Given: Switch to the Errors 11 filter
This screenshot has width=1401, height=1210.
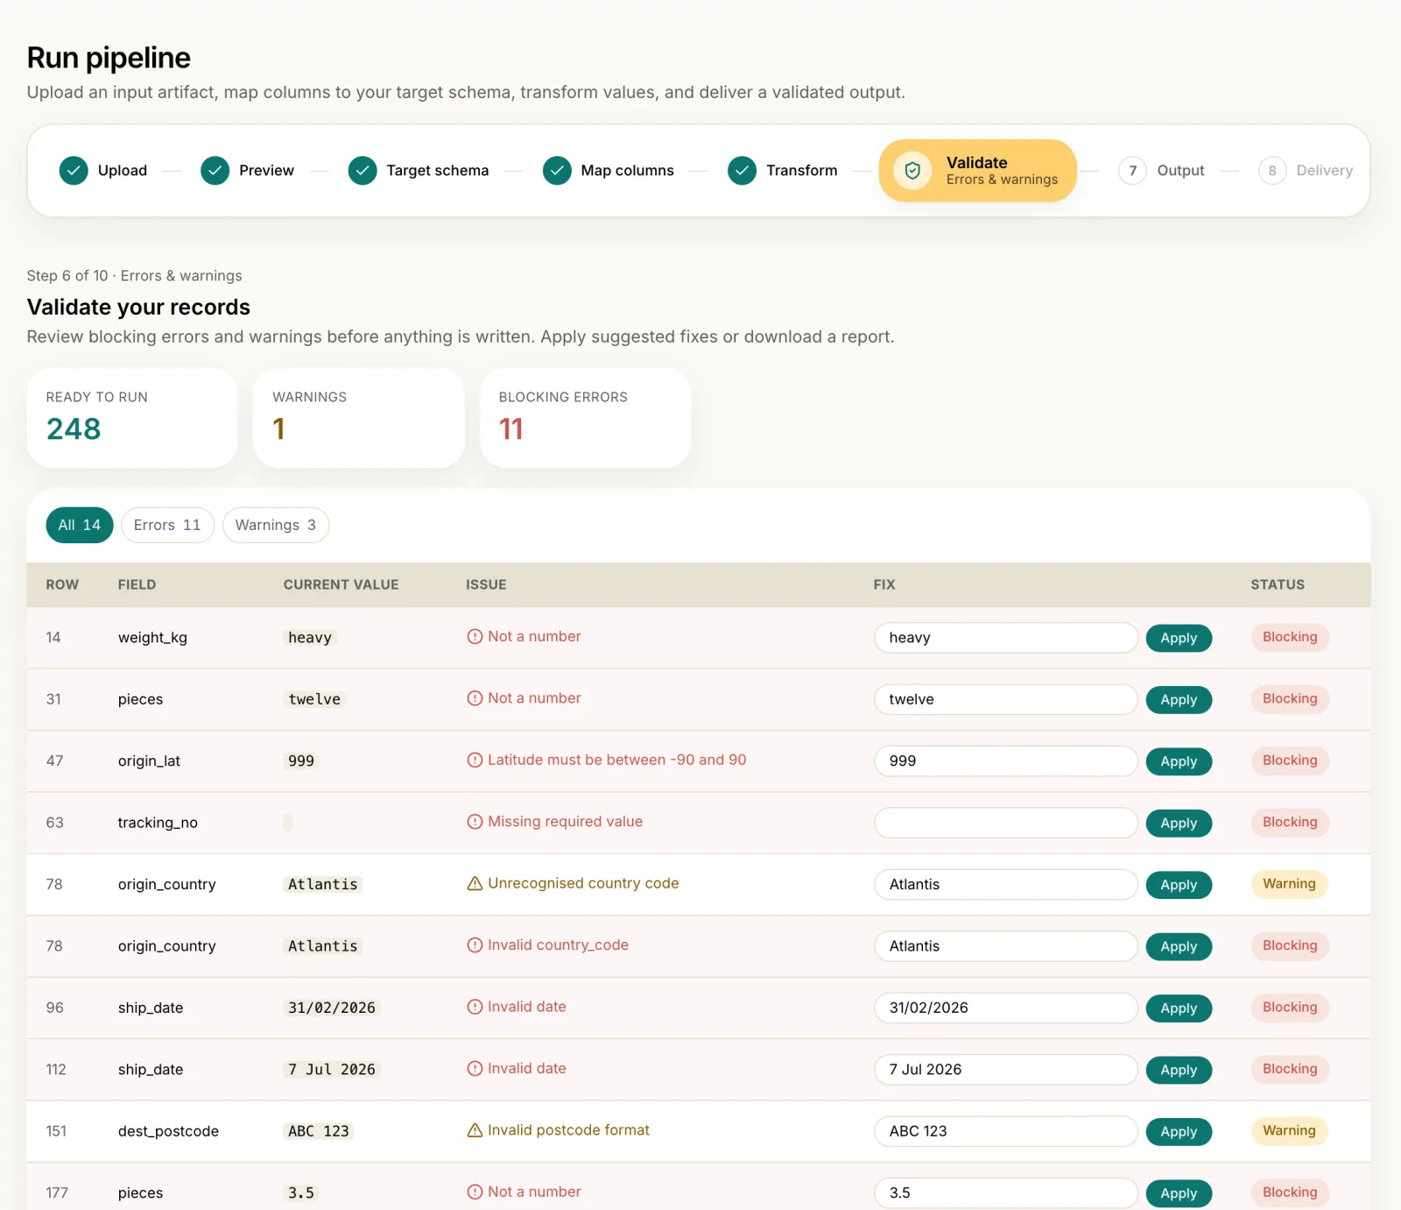Looking at the screenshot, I should click(167, 525).
